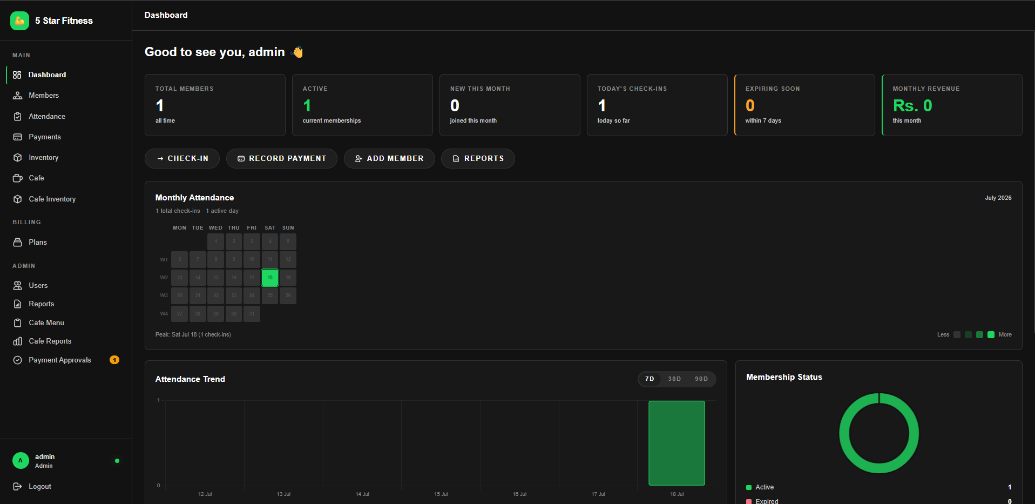The width and height of the screenshot is (1035, 504).
Task: Open the Today's Check-ins stat card
Action: tap(657, 105)
